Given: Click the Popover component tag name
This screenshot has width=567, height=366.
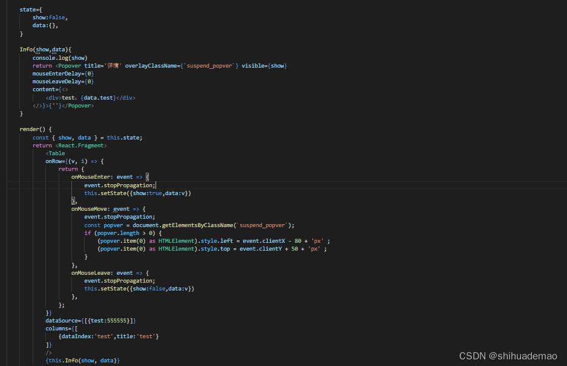Looking at the screenshot, I should coord(71,65).
